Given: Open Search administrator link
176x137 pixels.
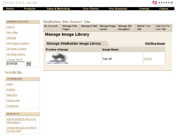Looking at the screenshot, I should click(x=11, y=27).
